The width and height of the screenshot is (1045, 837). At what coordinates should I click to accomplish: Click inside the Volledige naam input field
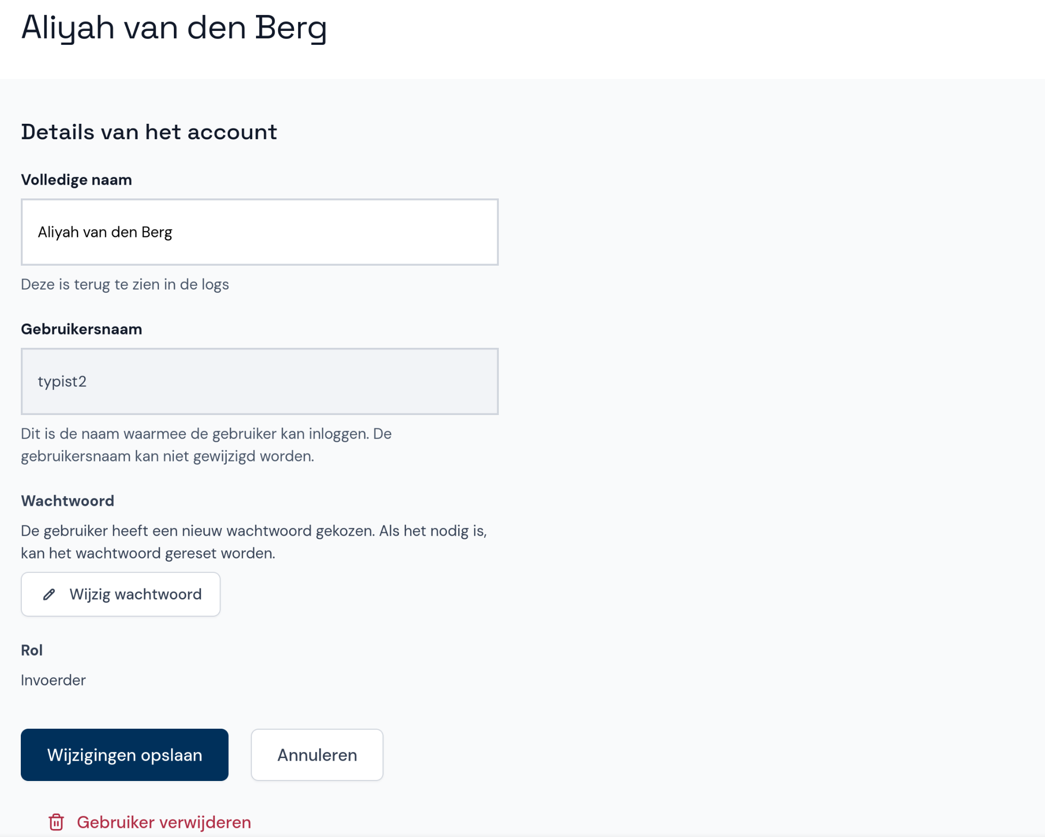[x=259, y=232]
